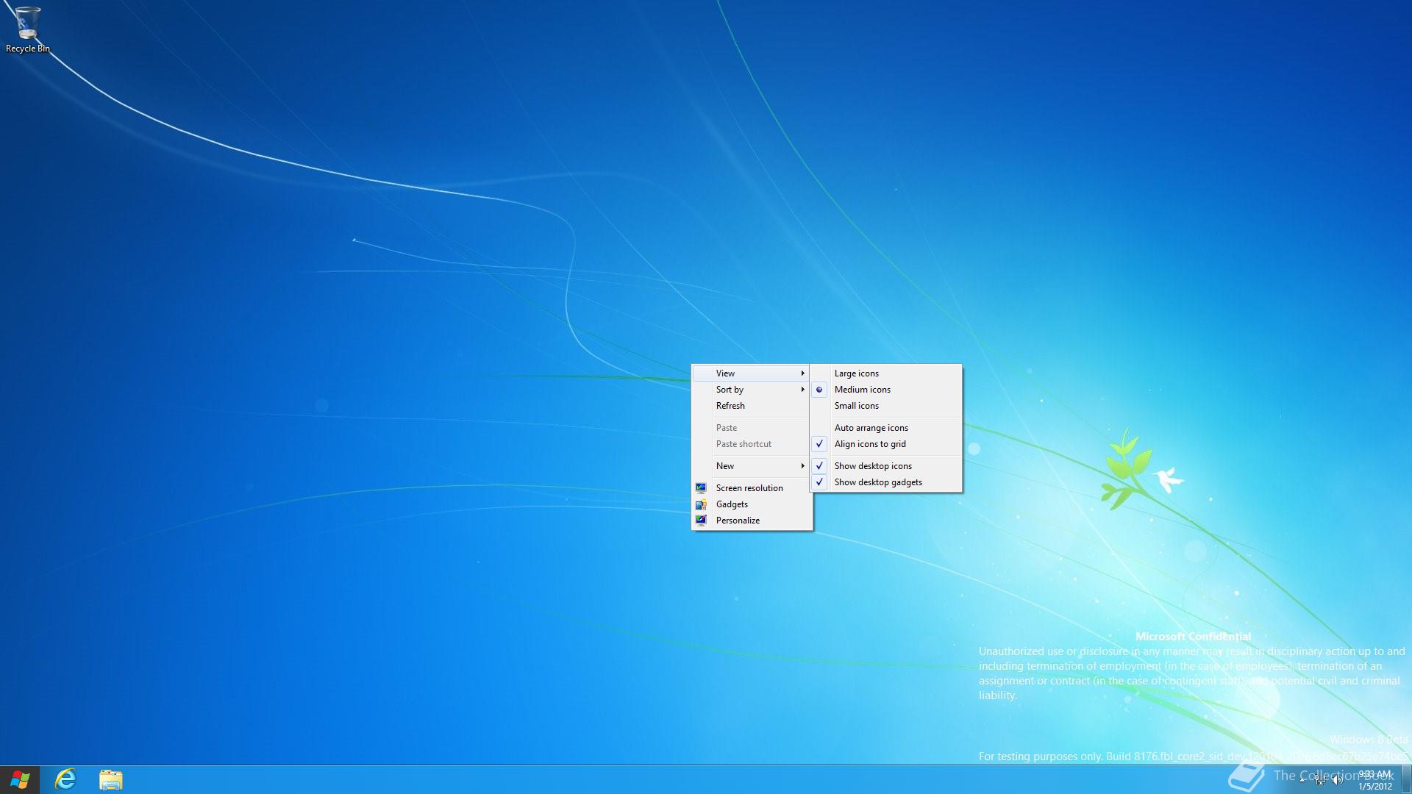The height and width of the screenshot is (794, 1412).
Task: Open the New menu entry
Action: tap(752, 466)
